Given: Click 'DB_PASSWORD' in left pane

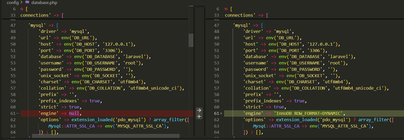Looking at the screenshot, I should (x=101, y=69).
